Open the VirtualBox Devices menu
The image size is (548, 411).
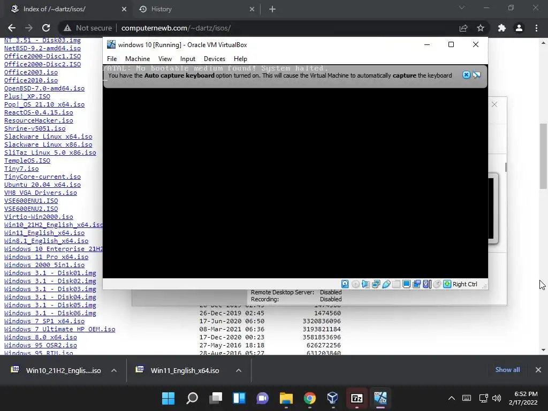215,59
